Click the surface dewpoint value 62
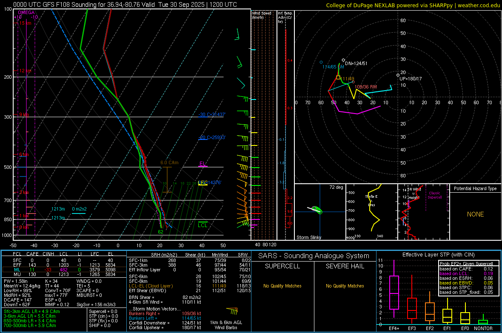Screen dimensions: 502x333 160,232
